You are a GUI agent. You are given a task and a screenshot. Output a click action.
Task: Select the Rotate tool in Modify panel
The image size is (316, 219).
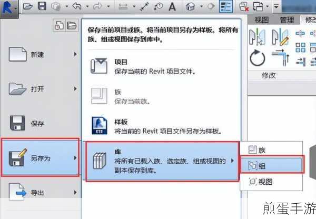[x=258, y=58]
